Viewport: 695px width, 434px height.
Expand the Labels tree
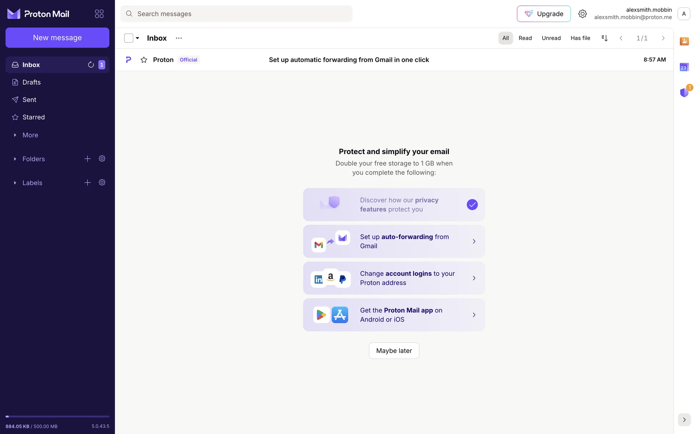15,183
